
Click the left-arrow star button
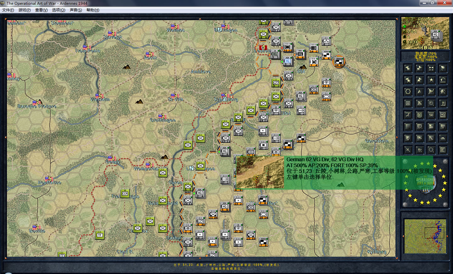click(x=408, y=80)
